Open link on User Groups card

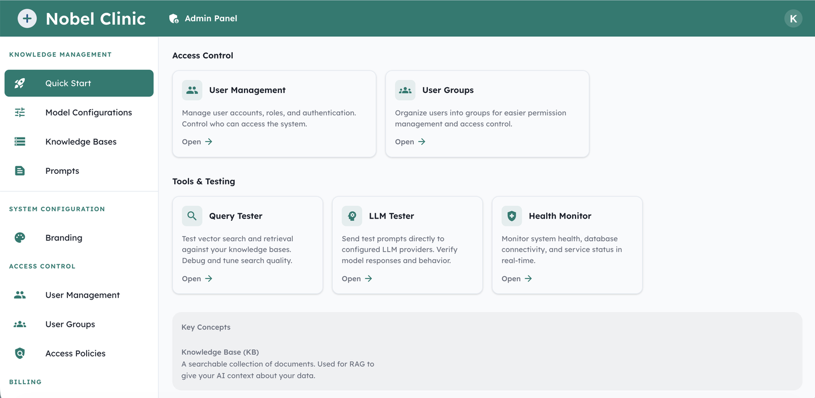(x=410, y=142)
